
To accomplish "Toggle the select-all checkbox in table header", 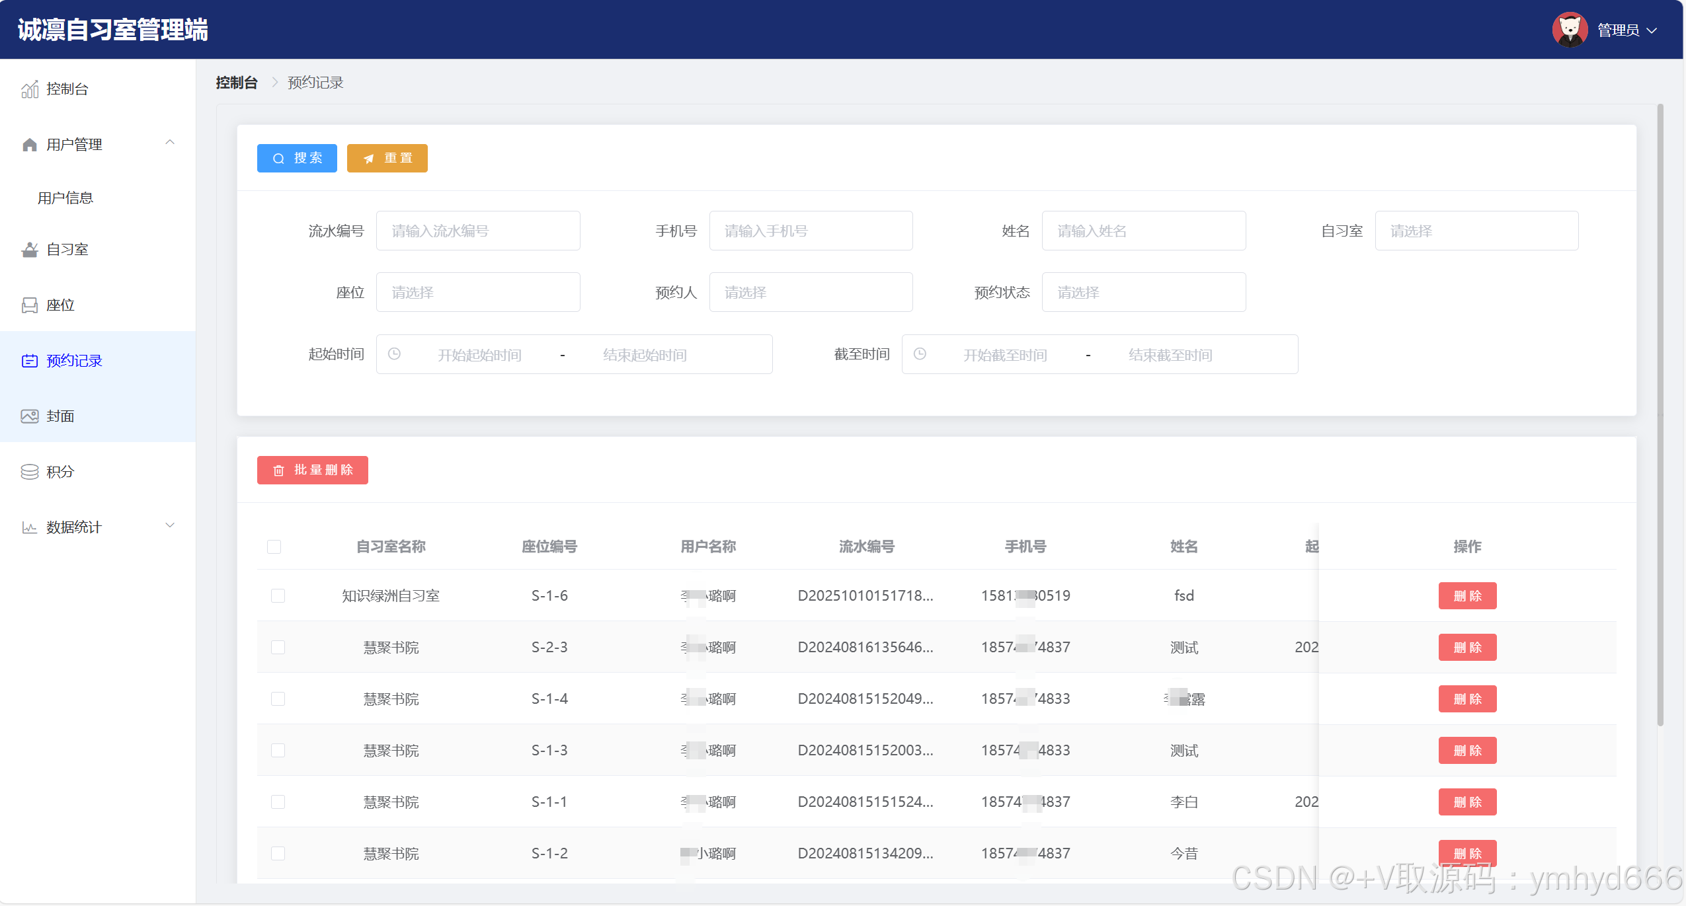I will click(x=274, y=547).
